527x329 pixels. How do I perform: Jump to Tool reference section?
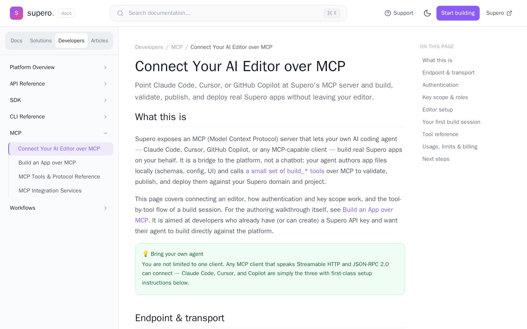pyautogui.click(x=440, y=134)
